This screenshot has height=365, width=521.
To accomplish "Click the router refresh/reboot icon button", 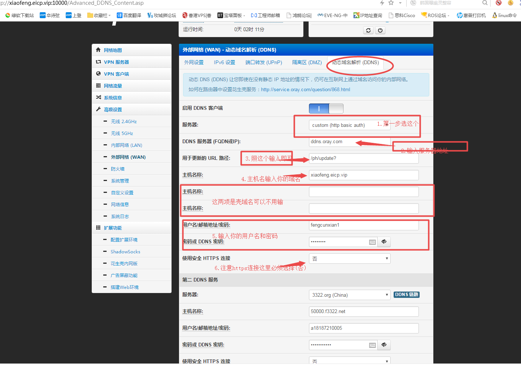I will (x=368, y=30).
